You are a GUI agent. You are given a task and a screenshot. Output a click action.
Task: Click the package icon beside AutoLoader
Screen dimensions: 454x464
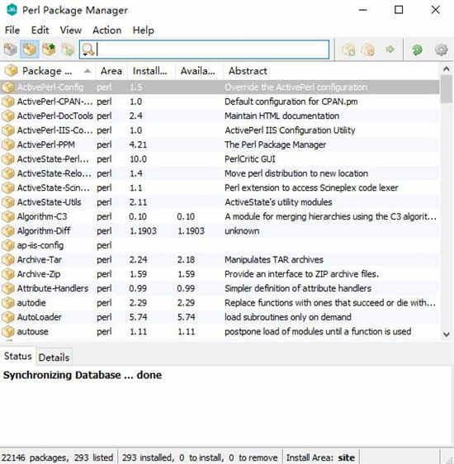point(8,317)
